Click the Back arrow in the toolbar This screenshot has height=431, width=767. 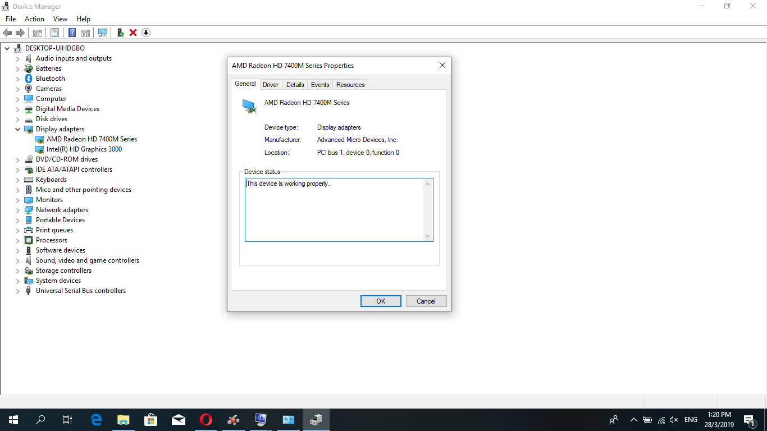(7, 33)
